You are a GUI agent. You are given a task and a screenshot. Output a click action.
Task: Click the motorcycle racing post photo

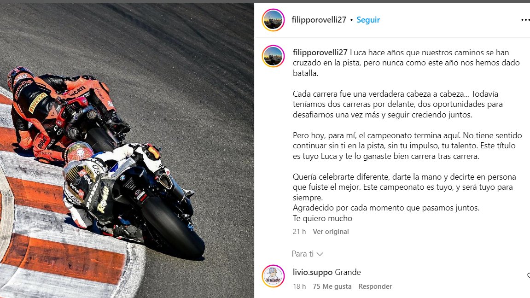pyautogui.click(x=127, y=151)
